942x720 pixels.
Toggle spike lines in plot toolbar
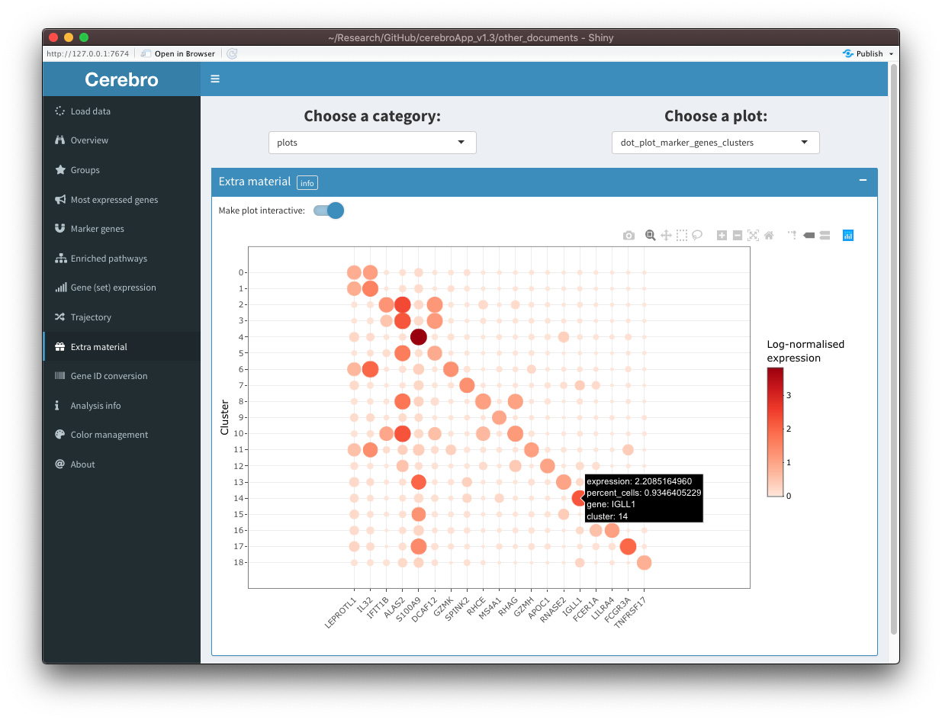[793, 236]
